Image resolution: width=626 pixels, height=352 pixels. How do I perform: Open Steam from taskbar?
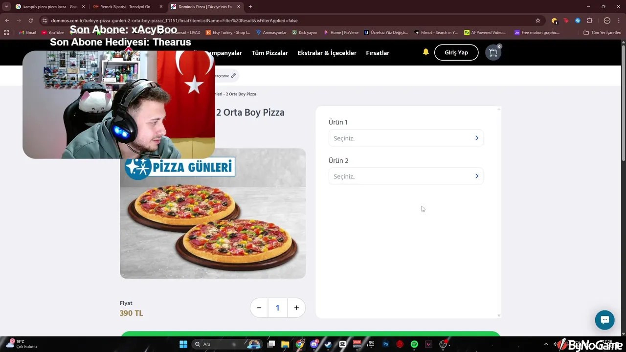tap(328, 344)
